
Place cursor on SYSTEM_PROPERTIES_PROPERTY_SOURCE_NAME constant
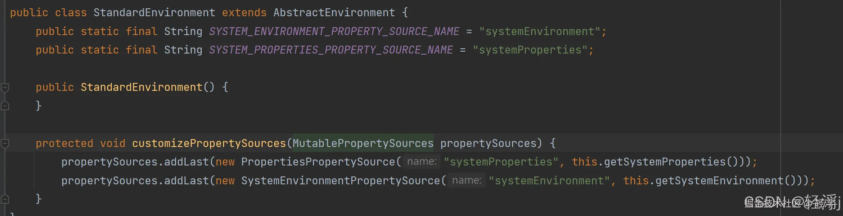[331, 50]
